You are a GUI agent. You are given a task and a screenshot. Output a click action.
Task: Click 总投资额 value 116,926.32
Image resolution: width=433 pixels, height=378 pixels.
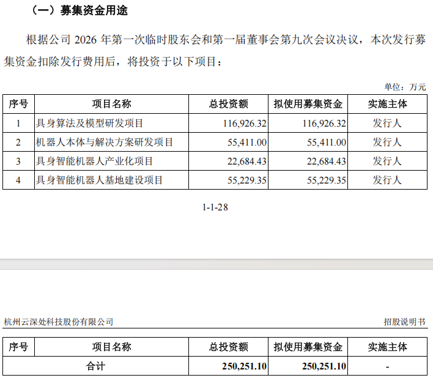pos(245,124)
